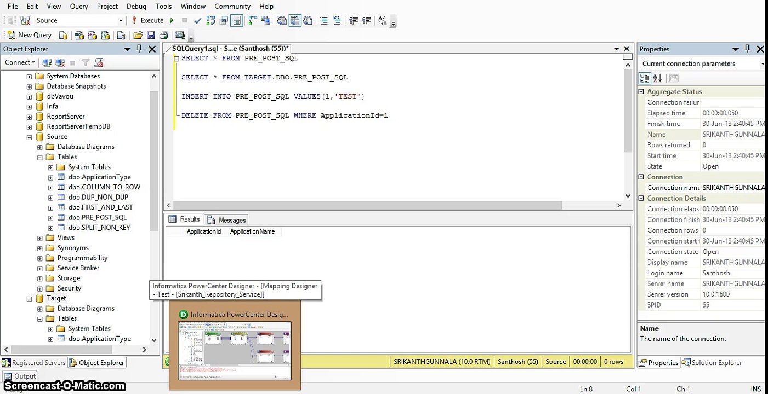The height and width of the screenshot is (394, 768).
Task: Switch output to Results to Text
Action: tap(282, 20)
